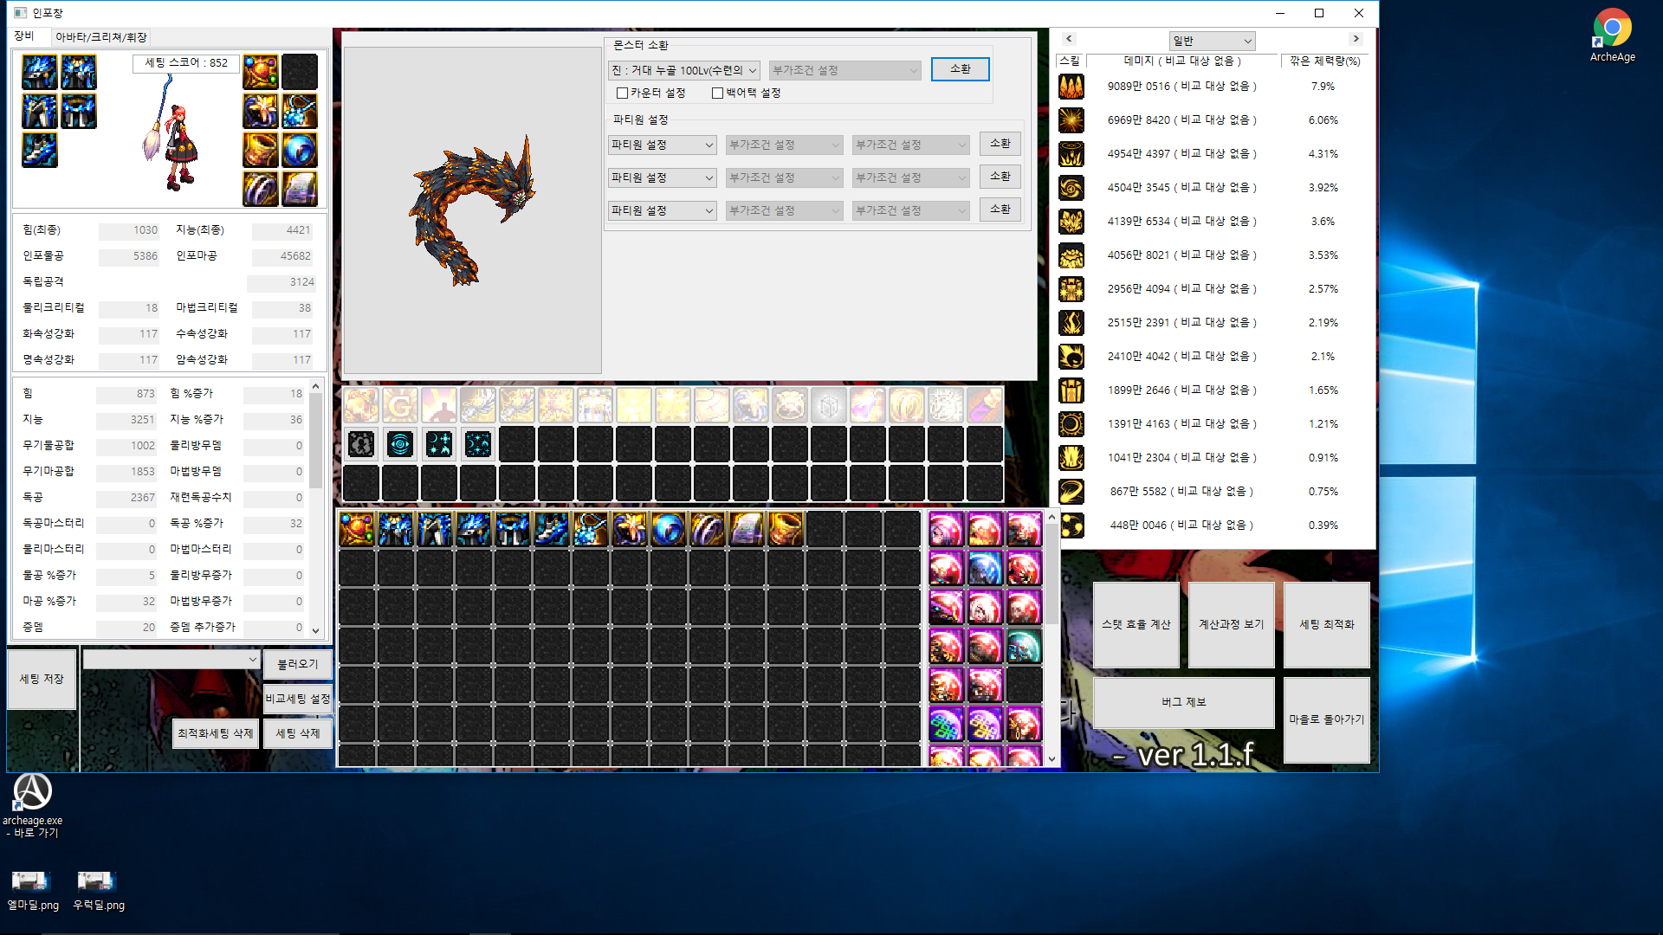Screen dimensions: 1663x935
Task: Open third party row's last 부가조건 설정 dropdown
Action: [910, 210]
